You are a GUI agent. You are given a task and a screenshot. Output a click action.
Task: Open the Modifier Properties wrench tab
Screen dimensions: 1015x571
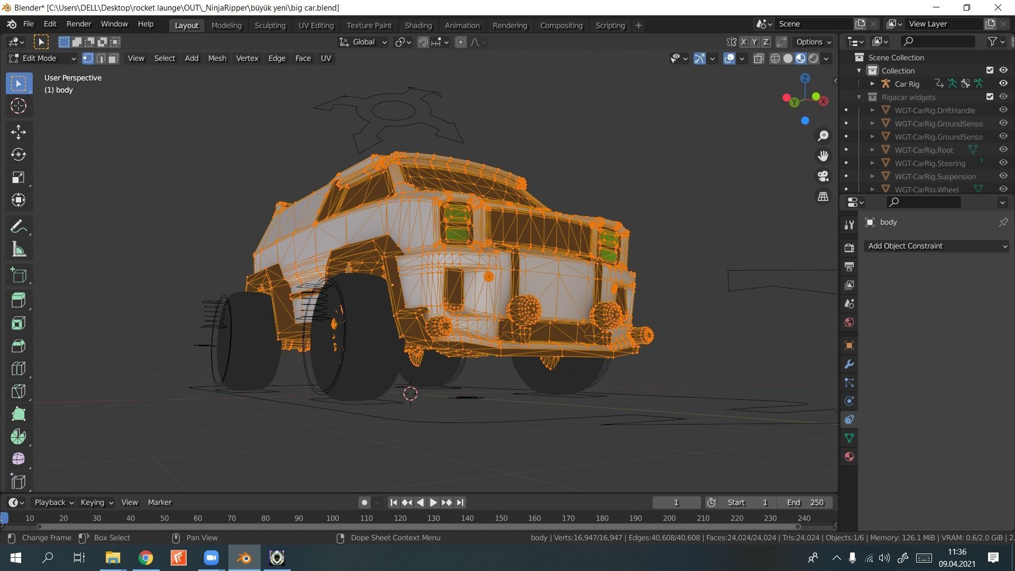pos(848,364)
